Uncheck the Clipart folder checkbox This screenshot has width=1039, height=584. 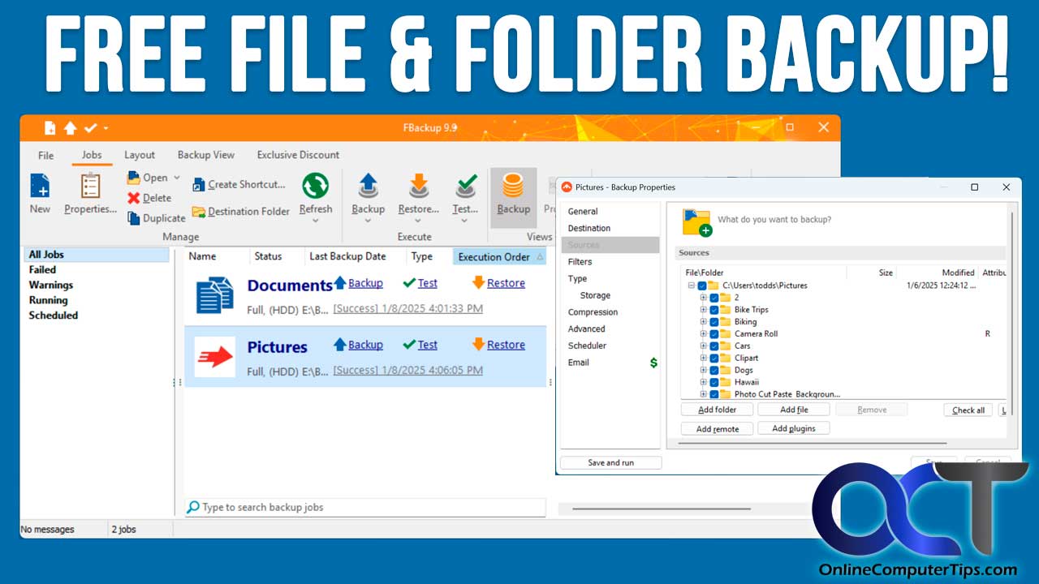click(714, 359)
